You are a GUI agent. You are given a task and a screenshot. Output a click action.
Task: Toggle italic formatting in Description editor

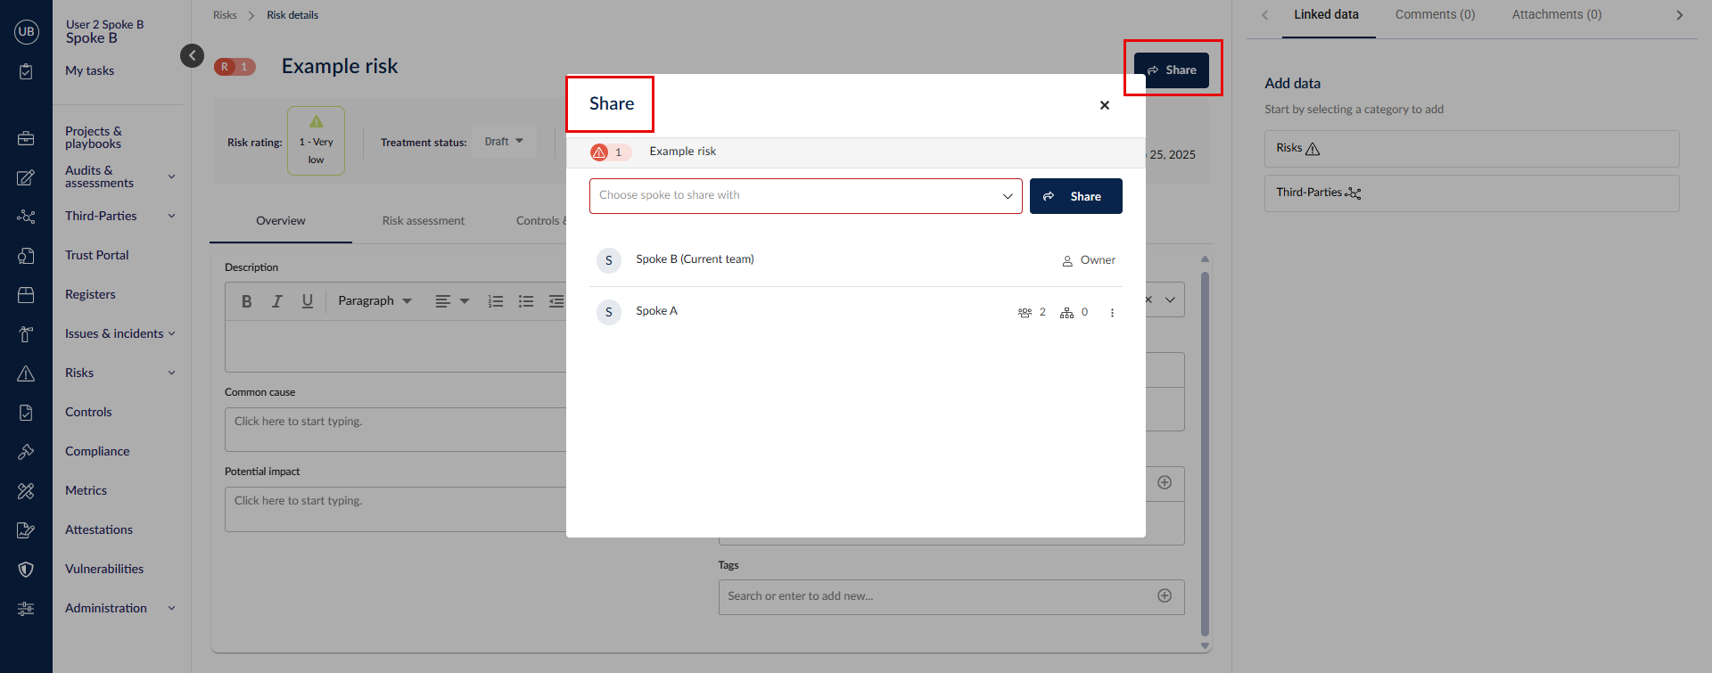(x=277, y=301)
